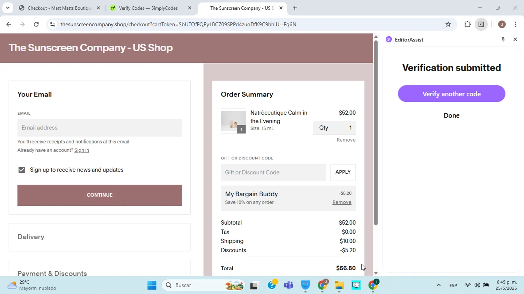The height and width of the screenshot is (294, 524).
Task: Show hidden system tray icons
Action: [438, 285]
